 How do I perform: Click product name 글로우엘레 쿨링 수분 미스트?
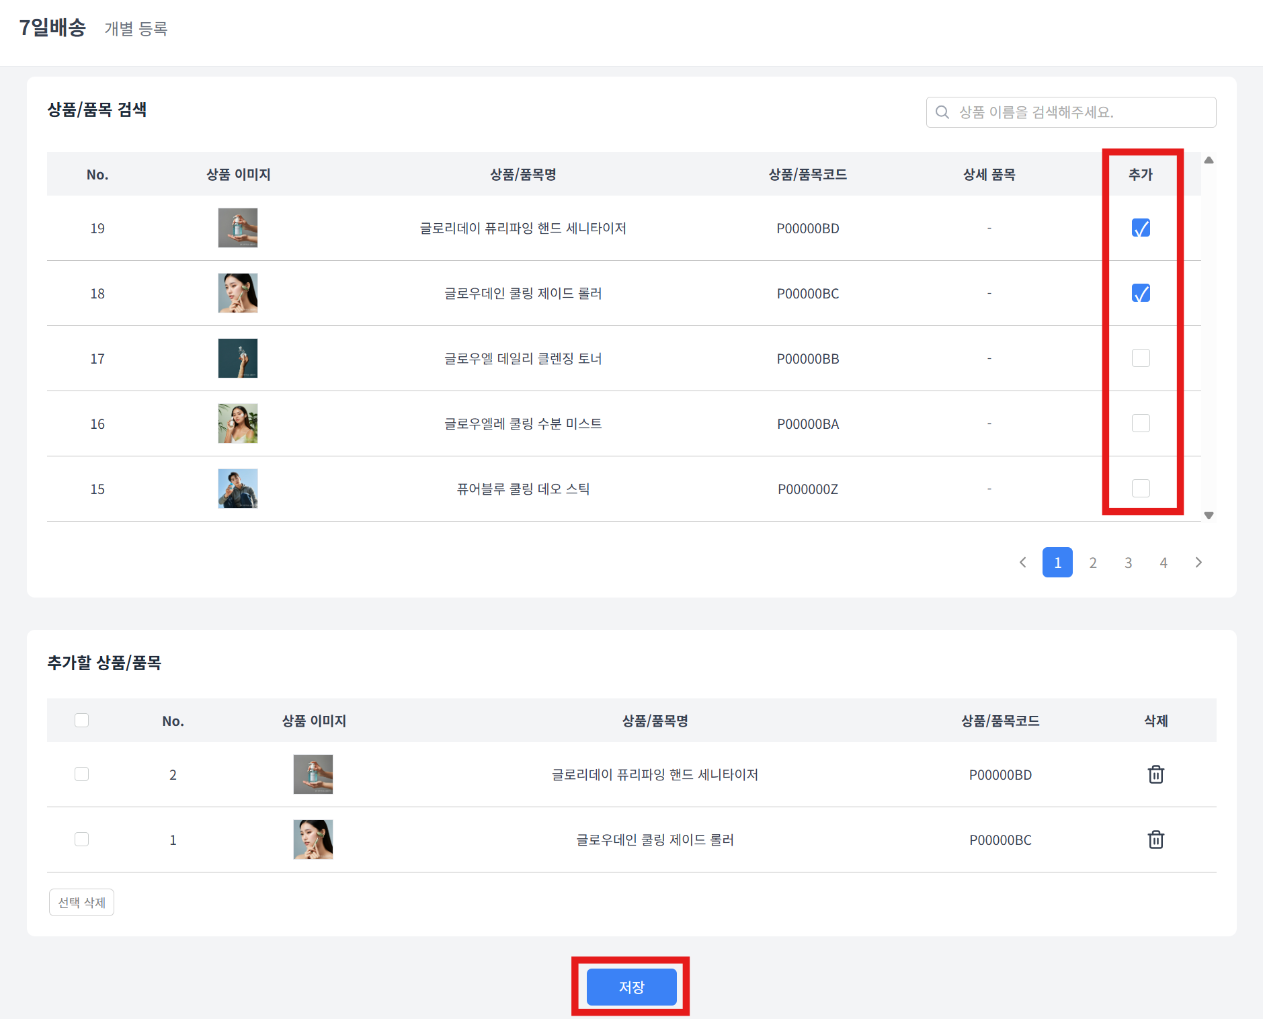click(523, 424)
